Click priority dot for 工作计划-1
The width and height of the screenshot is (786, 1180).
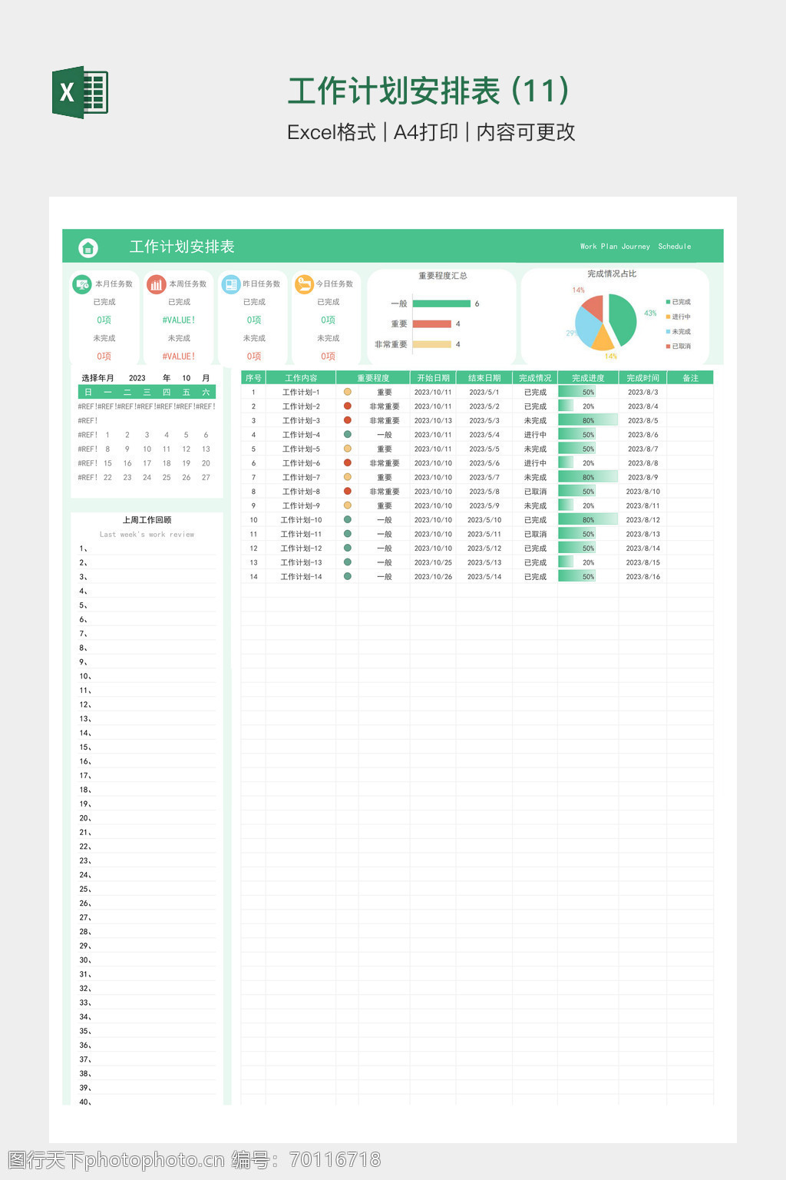348,392
